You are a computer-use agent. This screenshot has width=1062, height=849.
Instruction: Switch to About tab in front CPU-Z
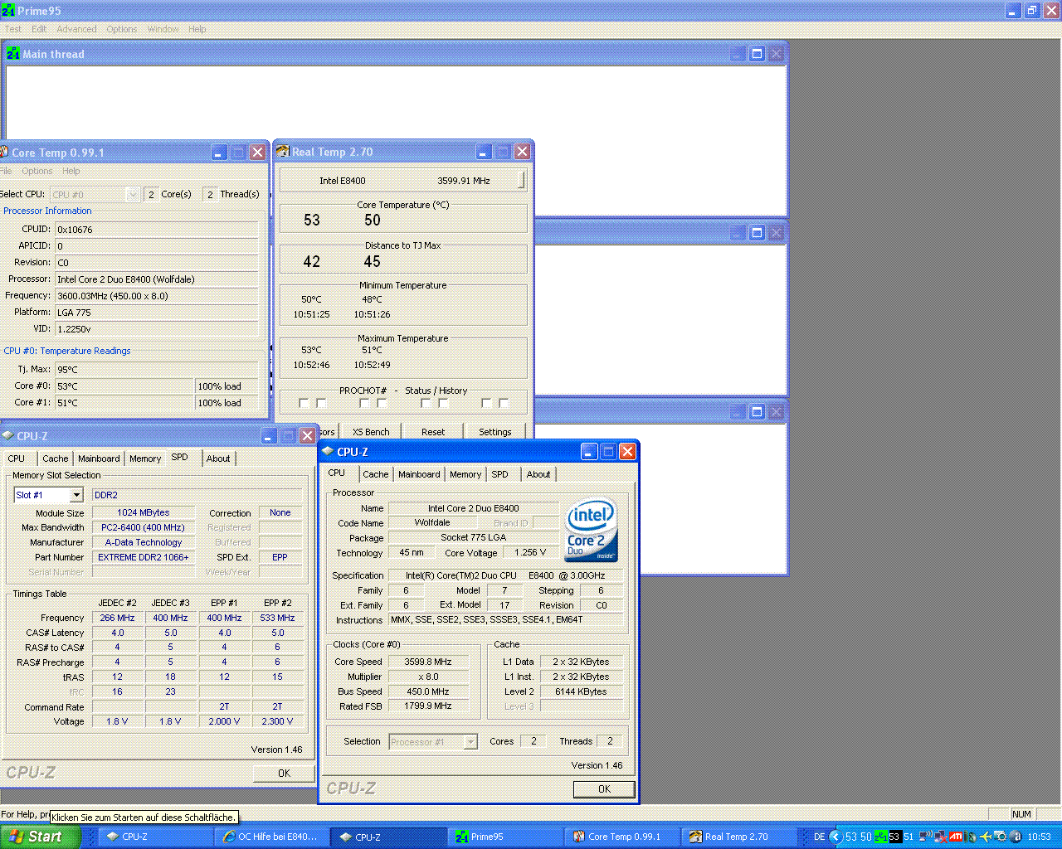[538, 474]
